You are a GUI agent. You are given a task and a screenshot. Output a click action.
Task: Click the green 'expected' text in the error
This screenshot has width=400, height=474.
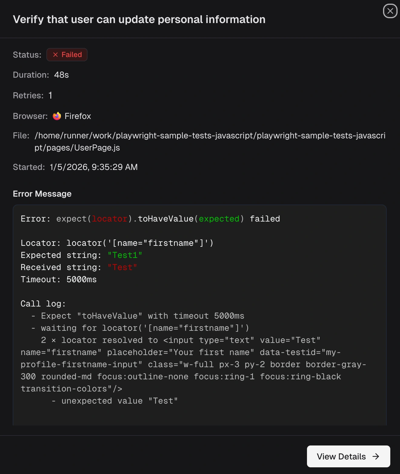tap(219, 218)
